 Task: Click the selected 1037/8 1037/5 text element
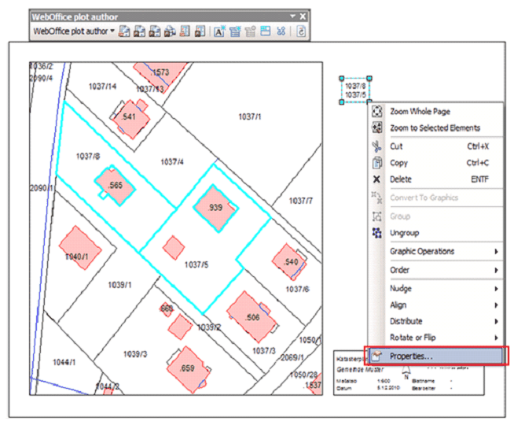click(x=355, y=90)
